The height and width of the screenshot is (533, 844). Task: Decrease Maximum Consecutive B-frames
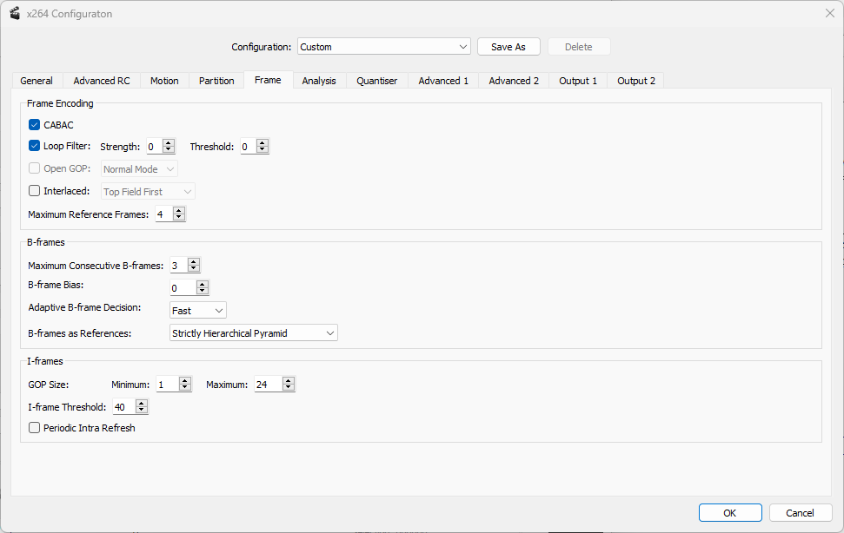click(194, 269)
